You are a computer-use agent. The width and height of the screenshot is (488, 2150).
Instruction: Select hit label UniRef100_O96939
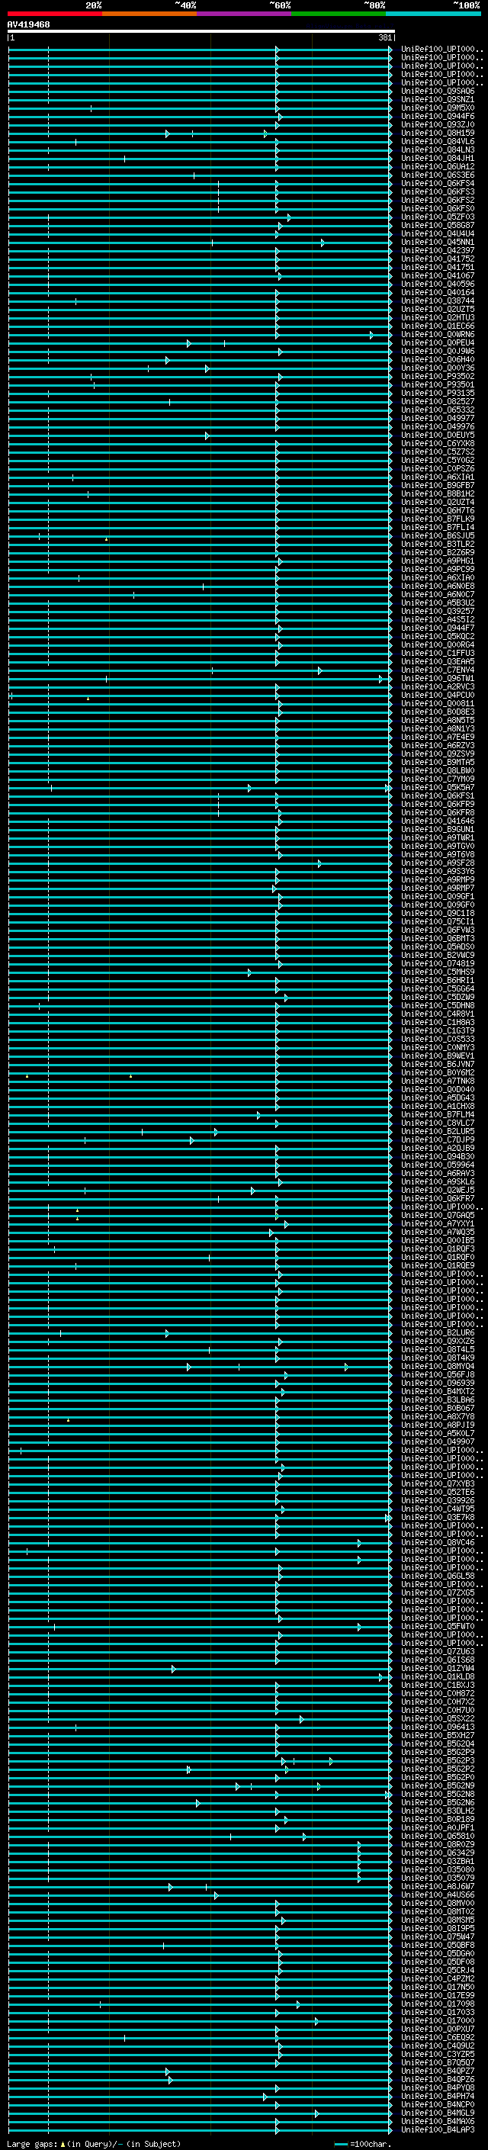pyautogui.click(x=437, y=1384)
